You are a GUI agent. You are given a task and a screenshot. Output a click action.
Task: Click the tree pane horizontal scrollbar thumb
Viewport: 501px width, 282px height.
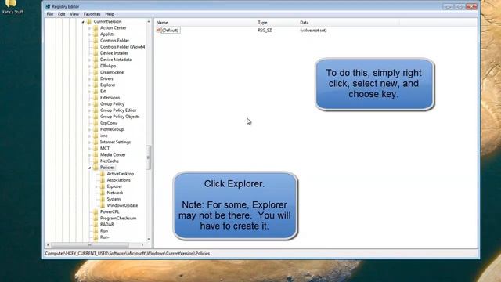(x=90, y=245)
